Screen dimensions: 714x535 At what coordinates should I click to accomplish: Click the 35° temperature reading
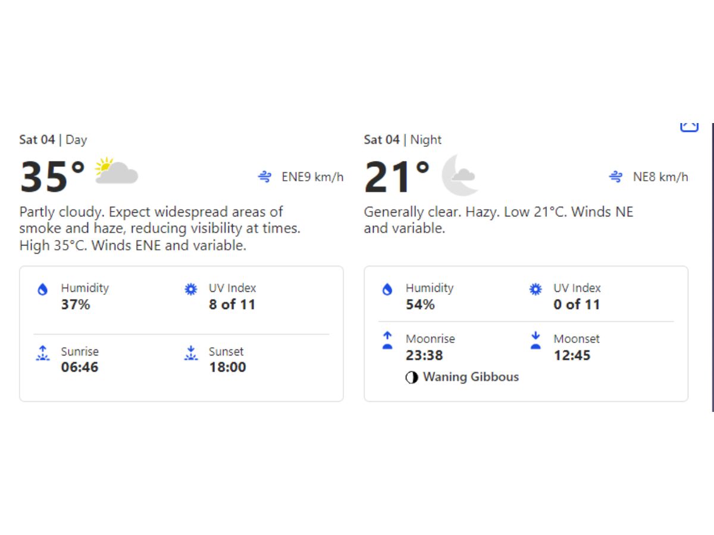(x=48, y=175)
